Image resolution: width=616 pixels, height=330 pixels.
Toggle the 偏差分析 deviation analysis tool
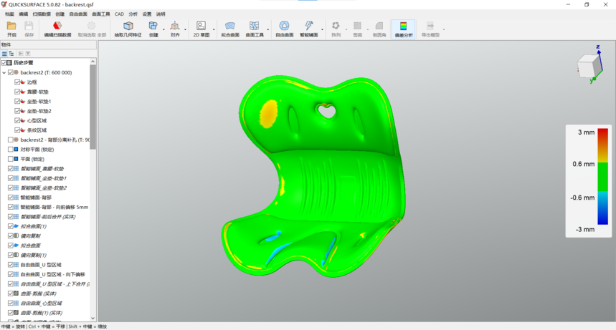tap(404, 29)
